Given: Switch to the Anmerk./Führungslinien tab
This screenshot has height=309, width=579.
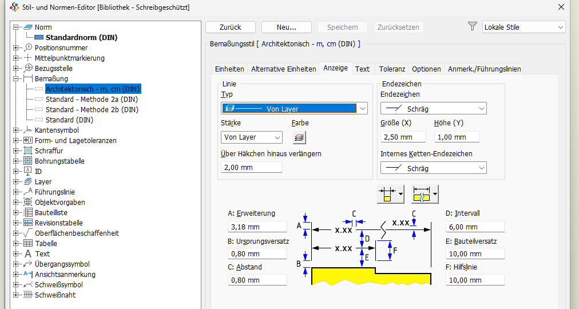Looking at the screenshot, I should pos(484,69).
